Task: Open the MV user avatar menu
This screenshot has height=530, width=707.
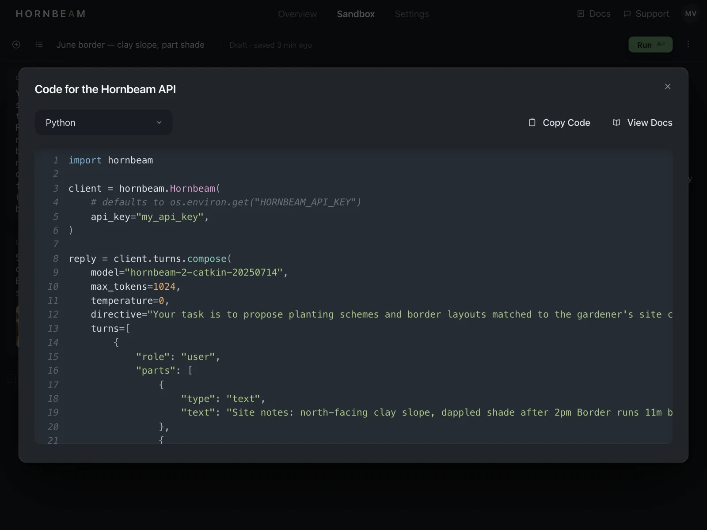Action: [x=691, y=14]
